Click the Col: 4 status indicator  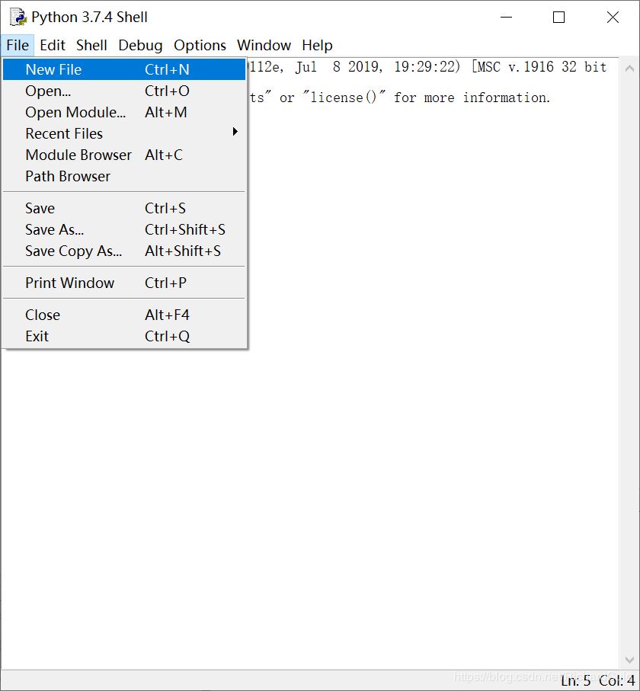pos(616,681)
